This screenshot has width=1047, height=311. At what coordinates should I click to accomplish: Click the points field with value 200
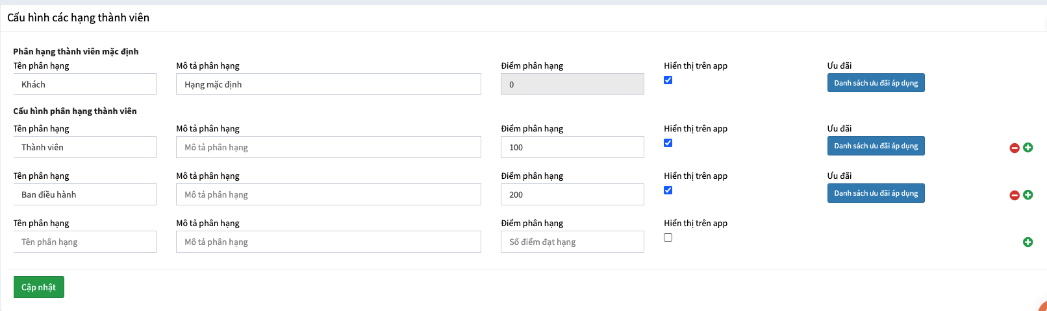pyautogui.click(x=572, y=194)
